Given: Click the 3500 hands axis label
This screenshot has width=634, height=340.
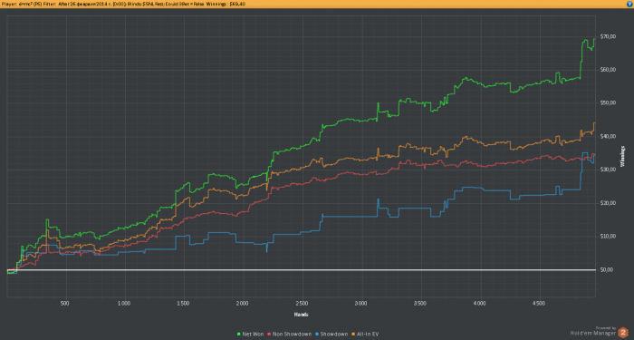Looking at the screenshot, I should 420,303.
